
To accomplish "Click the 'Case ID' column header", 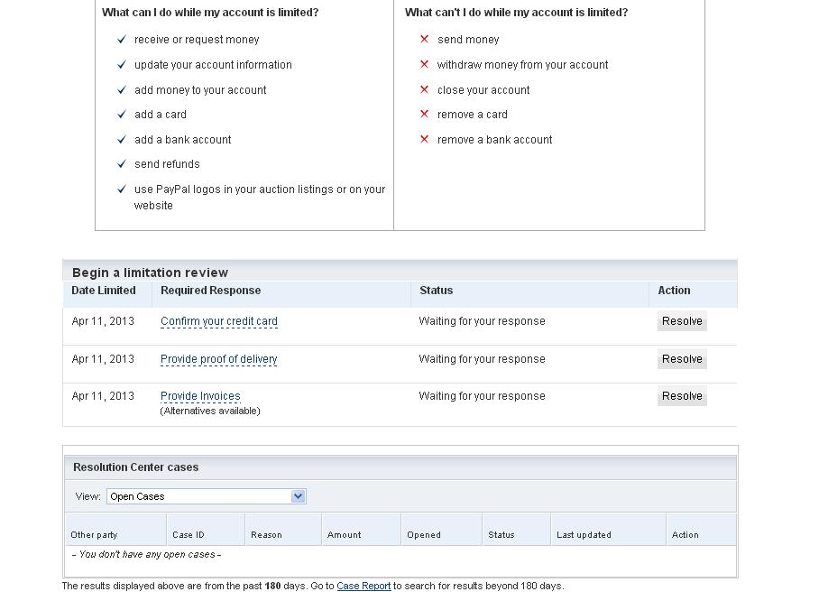I will 189,535.
